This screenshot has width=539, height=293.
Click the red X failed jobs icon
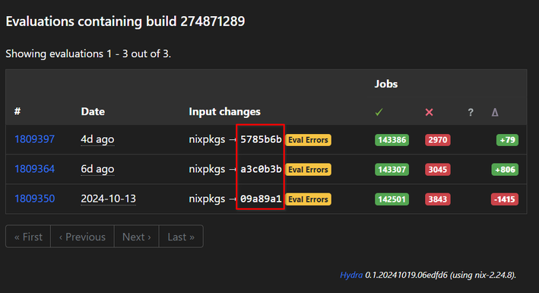[429, 112]
